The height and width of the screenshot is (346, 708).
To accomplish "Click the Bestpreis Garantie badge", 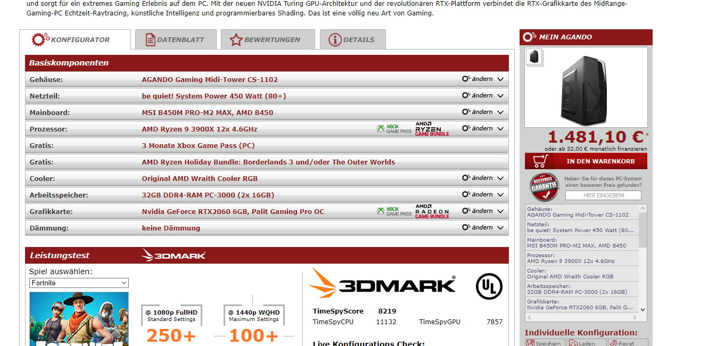I will point(545,187).
